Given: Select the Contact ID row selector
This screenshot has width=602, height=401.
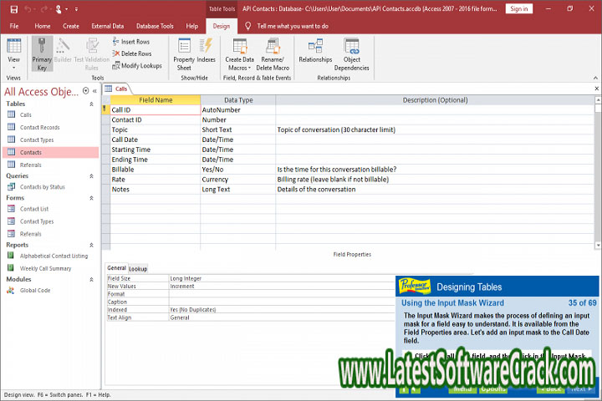Looking at the screenshot, I should click(x=106, y=119).
